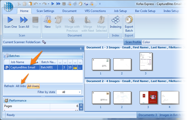Click scanner configuration icon beside FolderScan
This screenshot has height=120, width=187.
pyautogui.click(x=44, y=42)
